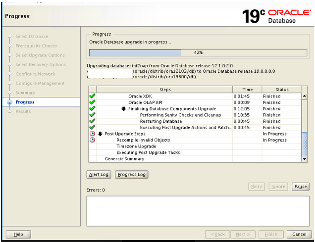Click the 42% upgrade progress bar
315x242 pixels.
tap(198, 52)
